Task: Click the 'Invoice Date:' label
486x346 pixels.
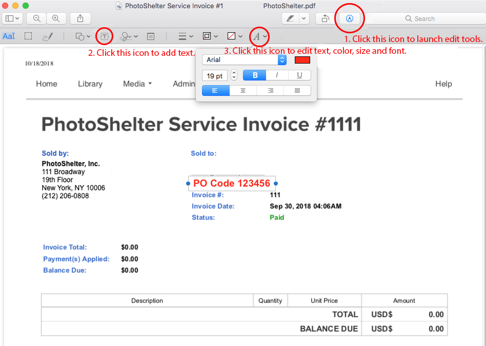Action: pyautogui.click(x=213, y=206)
